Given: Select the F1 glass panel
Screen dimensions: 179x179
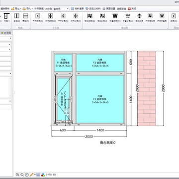Looking at the screenshot, I should point(64,63).
